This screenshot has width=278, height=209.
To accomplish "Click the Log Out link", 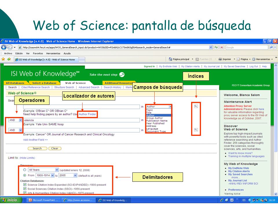I will [x=254, y=66].
